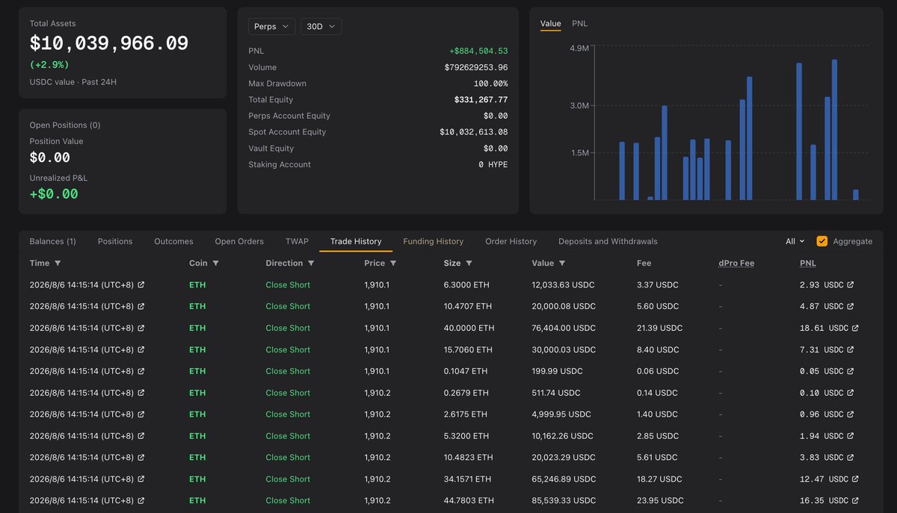Open the Coin column filter arrow
This screenshot has height=513, width=897.
tap(215, 263)
